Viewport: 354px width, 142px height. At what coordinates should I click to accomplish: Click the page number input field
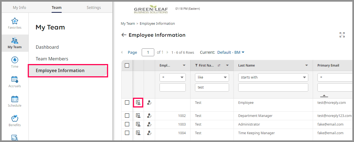tap(148, 52)
